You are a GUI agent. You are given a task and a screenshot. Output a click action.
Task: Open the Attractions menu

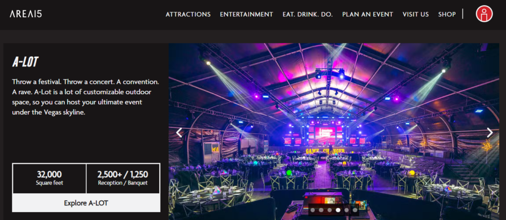188,14
